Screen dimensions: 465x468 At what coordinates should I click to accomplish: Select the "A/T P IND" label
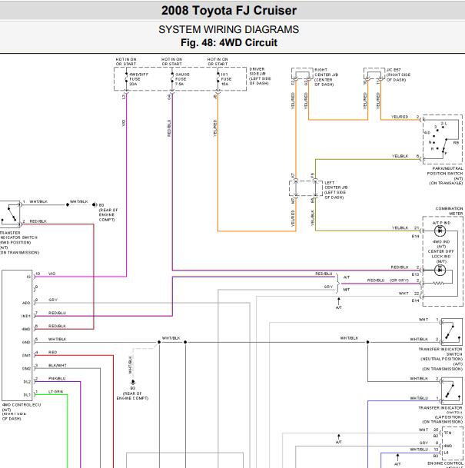tap(441, 223)
